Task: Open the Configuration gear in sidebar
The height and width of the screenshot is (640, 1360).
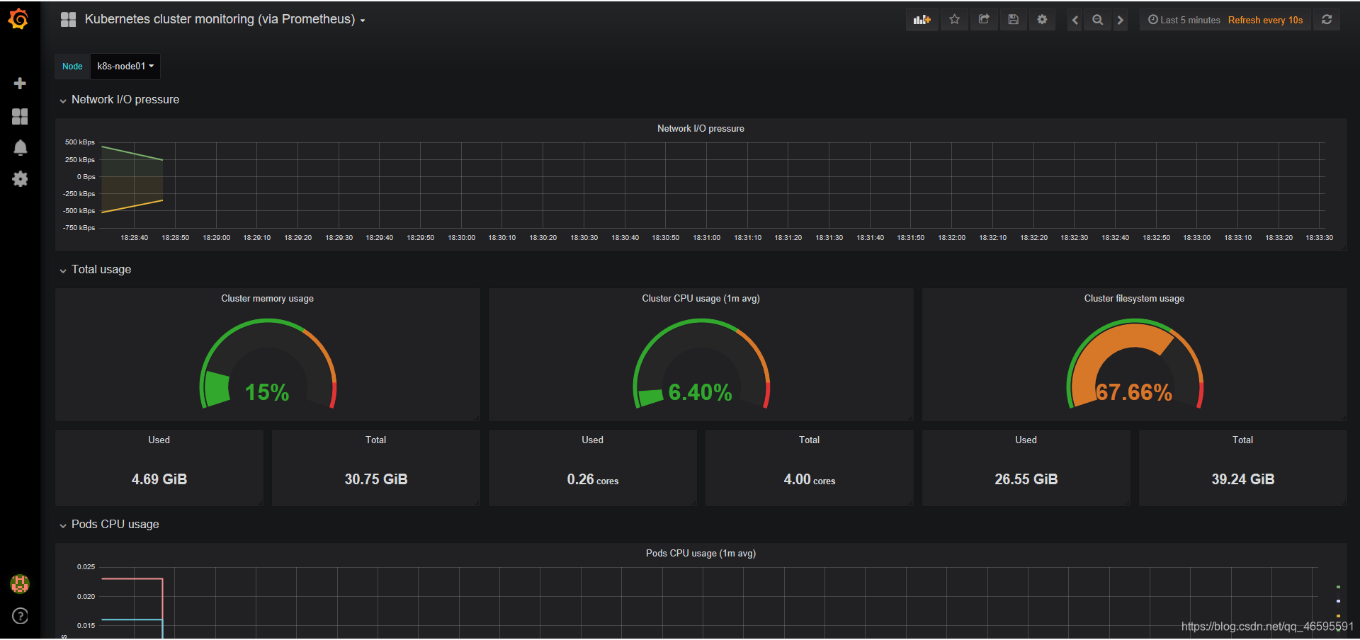Action: tap(20, 179)
